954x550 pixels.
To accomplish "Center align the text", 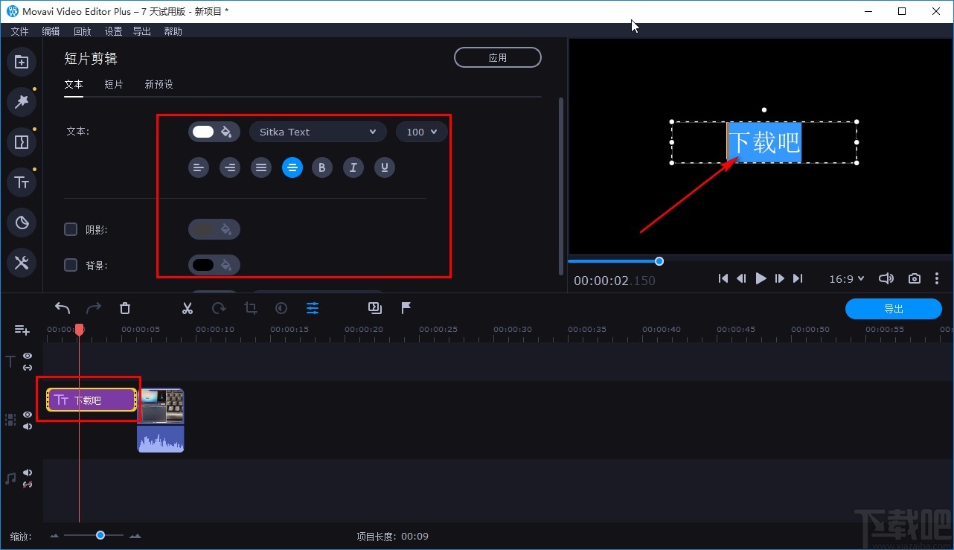I will point(292,167).
